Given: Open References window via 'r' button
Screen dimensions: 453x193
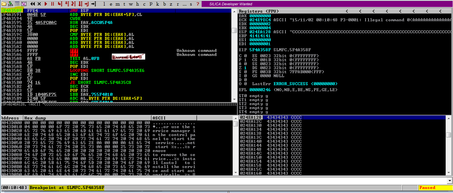Looking at the screenshot, I should click(x=178, y=4).
